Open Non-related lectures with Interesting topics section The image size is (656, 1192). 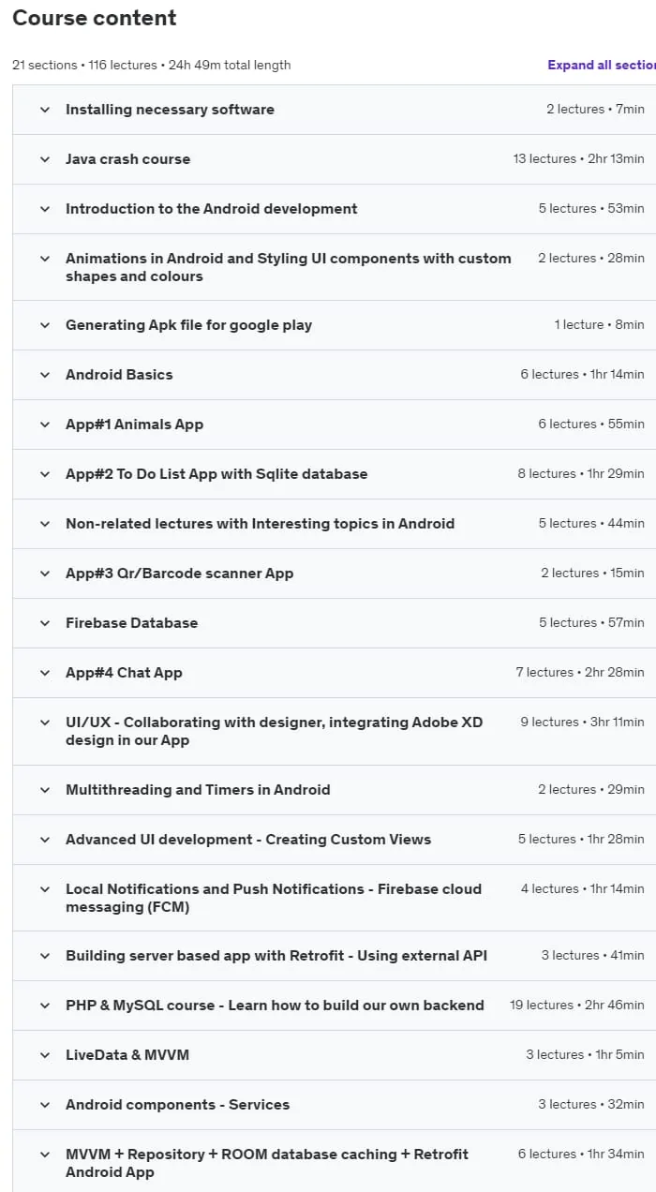[260, 524]
